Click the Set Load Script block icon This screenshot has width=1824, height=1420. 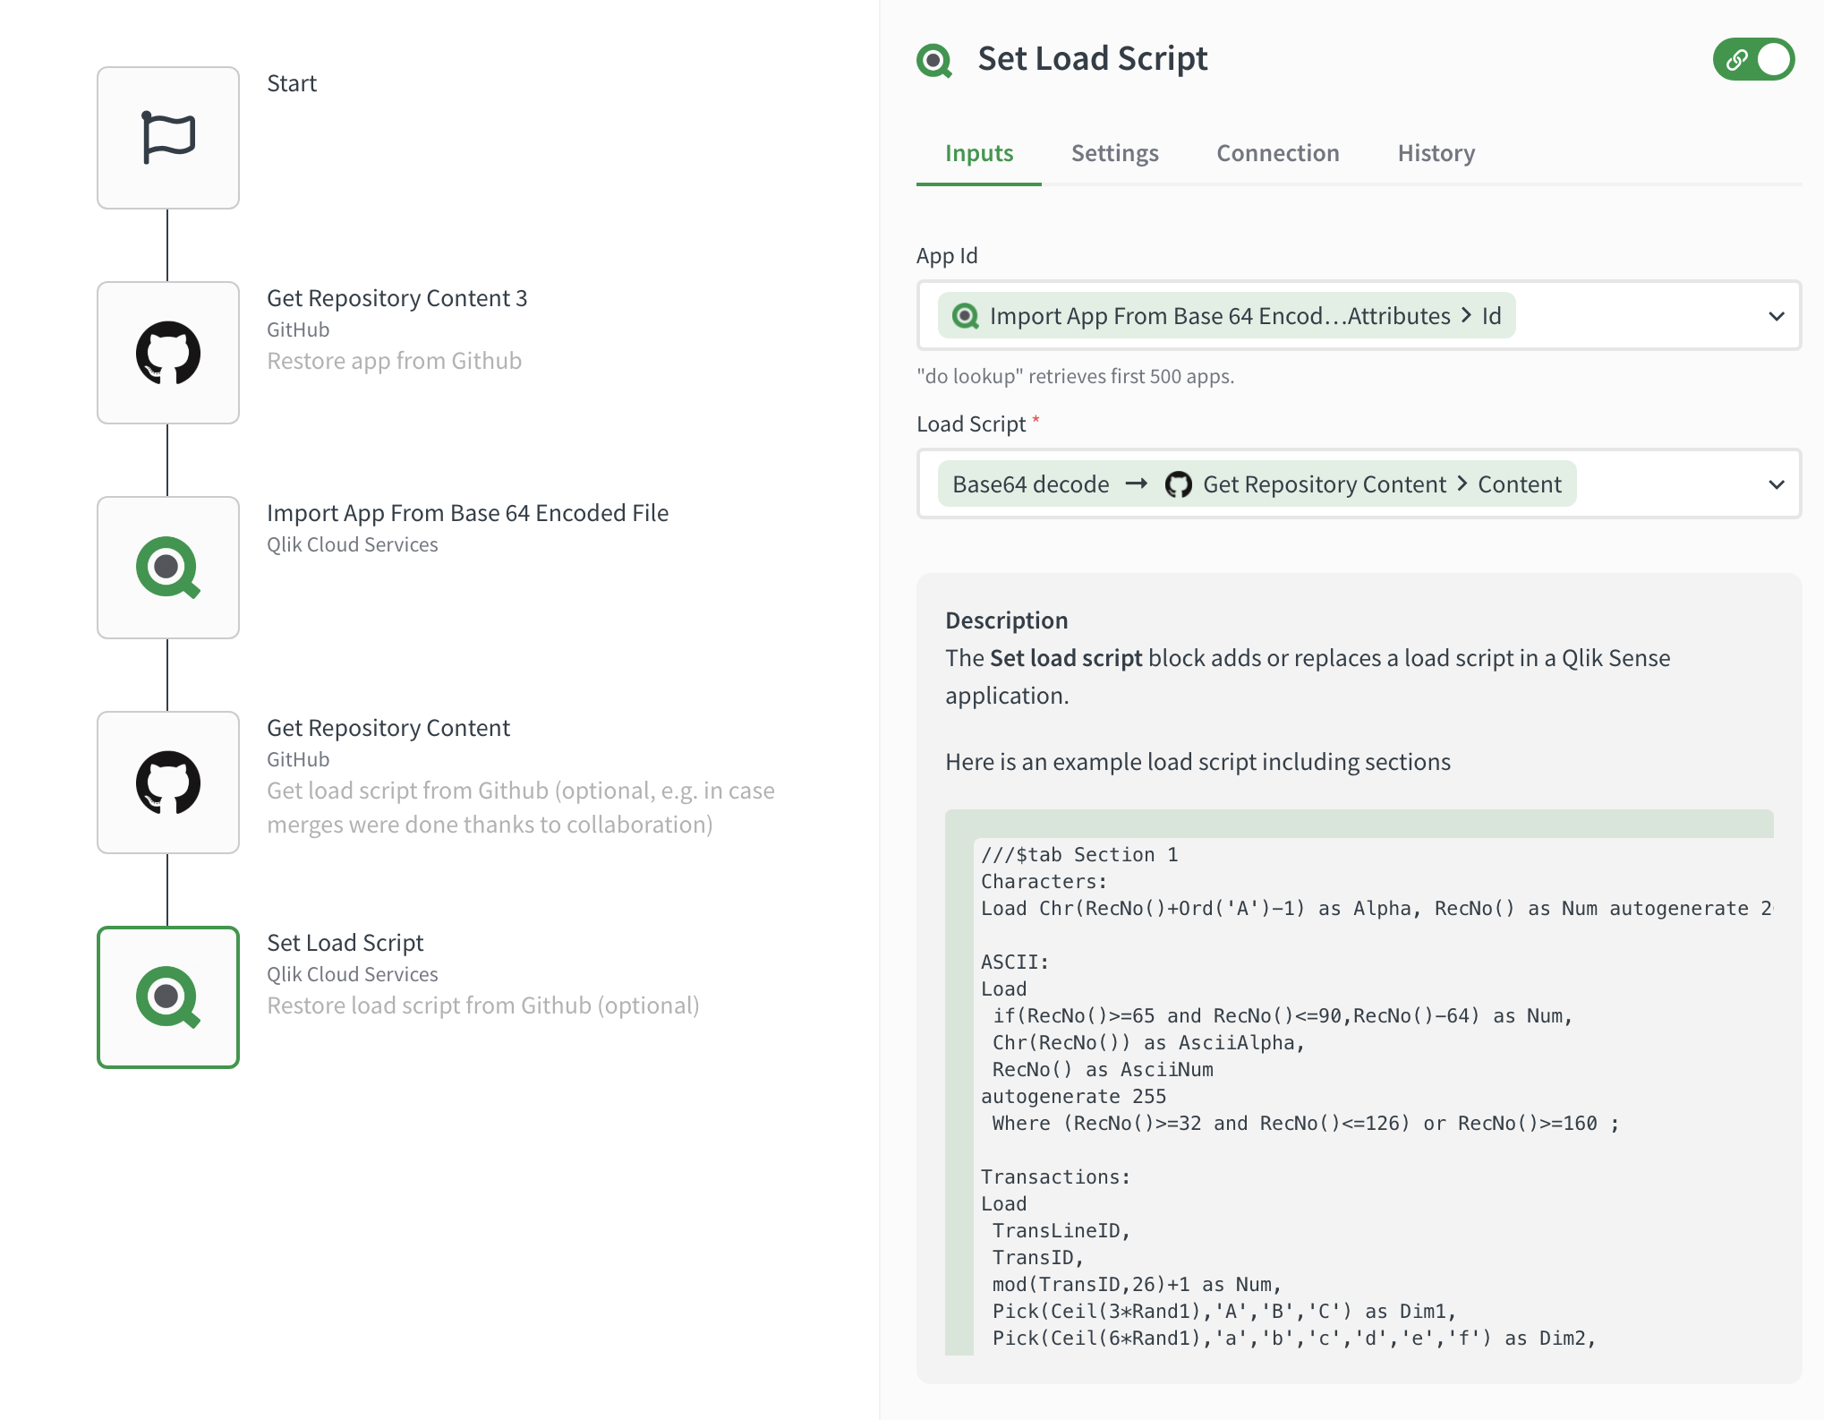pyautogui.click(x=168, y=997)
